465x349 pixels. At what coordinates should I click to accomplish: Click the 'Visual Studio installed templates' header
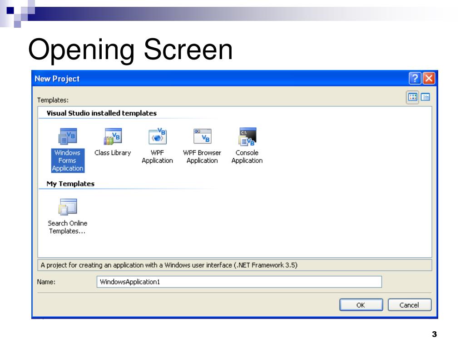coord(101,113)
